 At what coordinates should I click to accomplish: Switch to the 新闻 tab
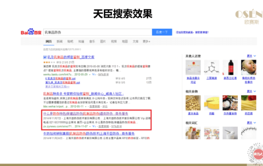click(60, 41)
